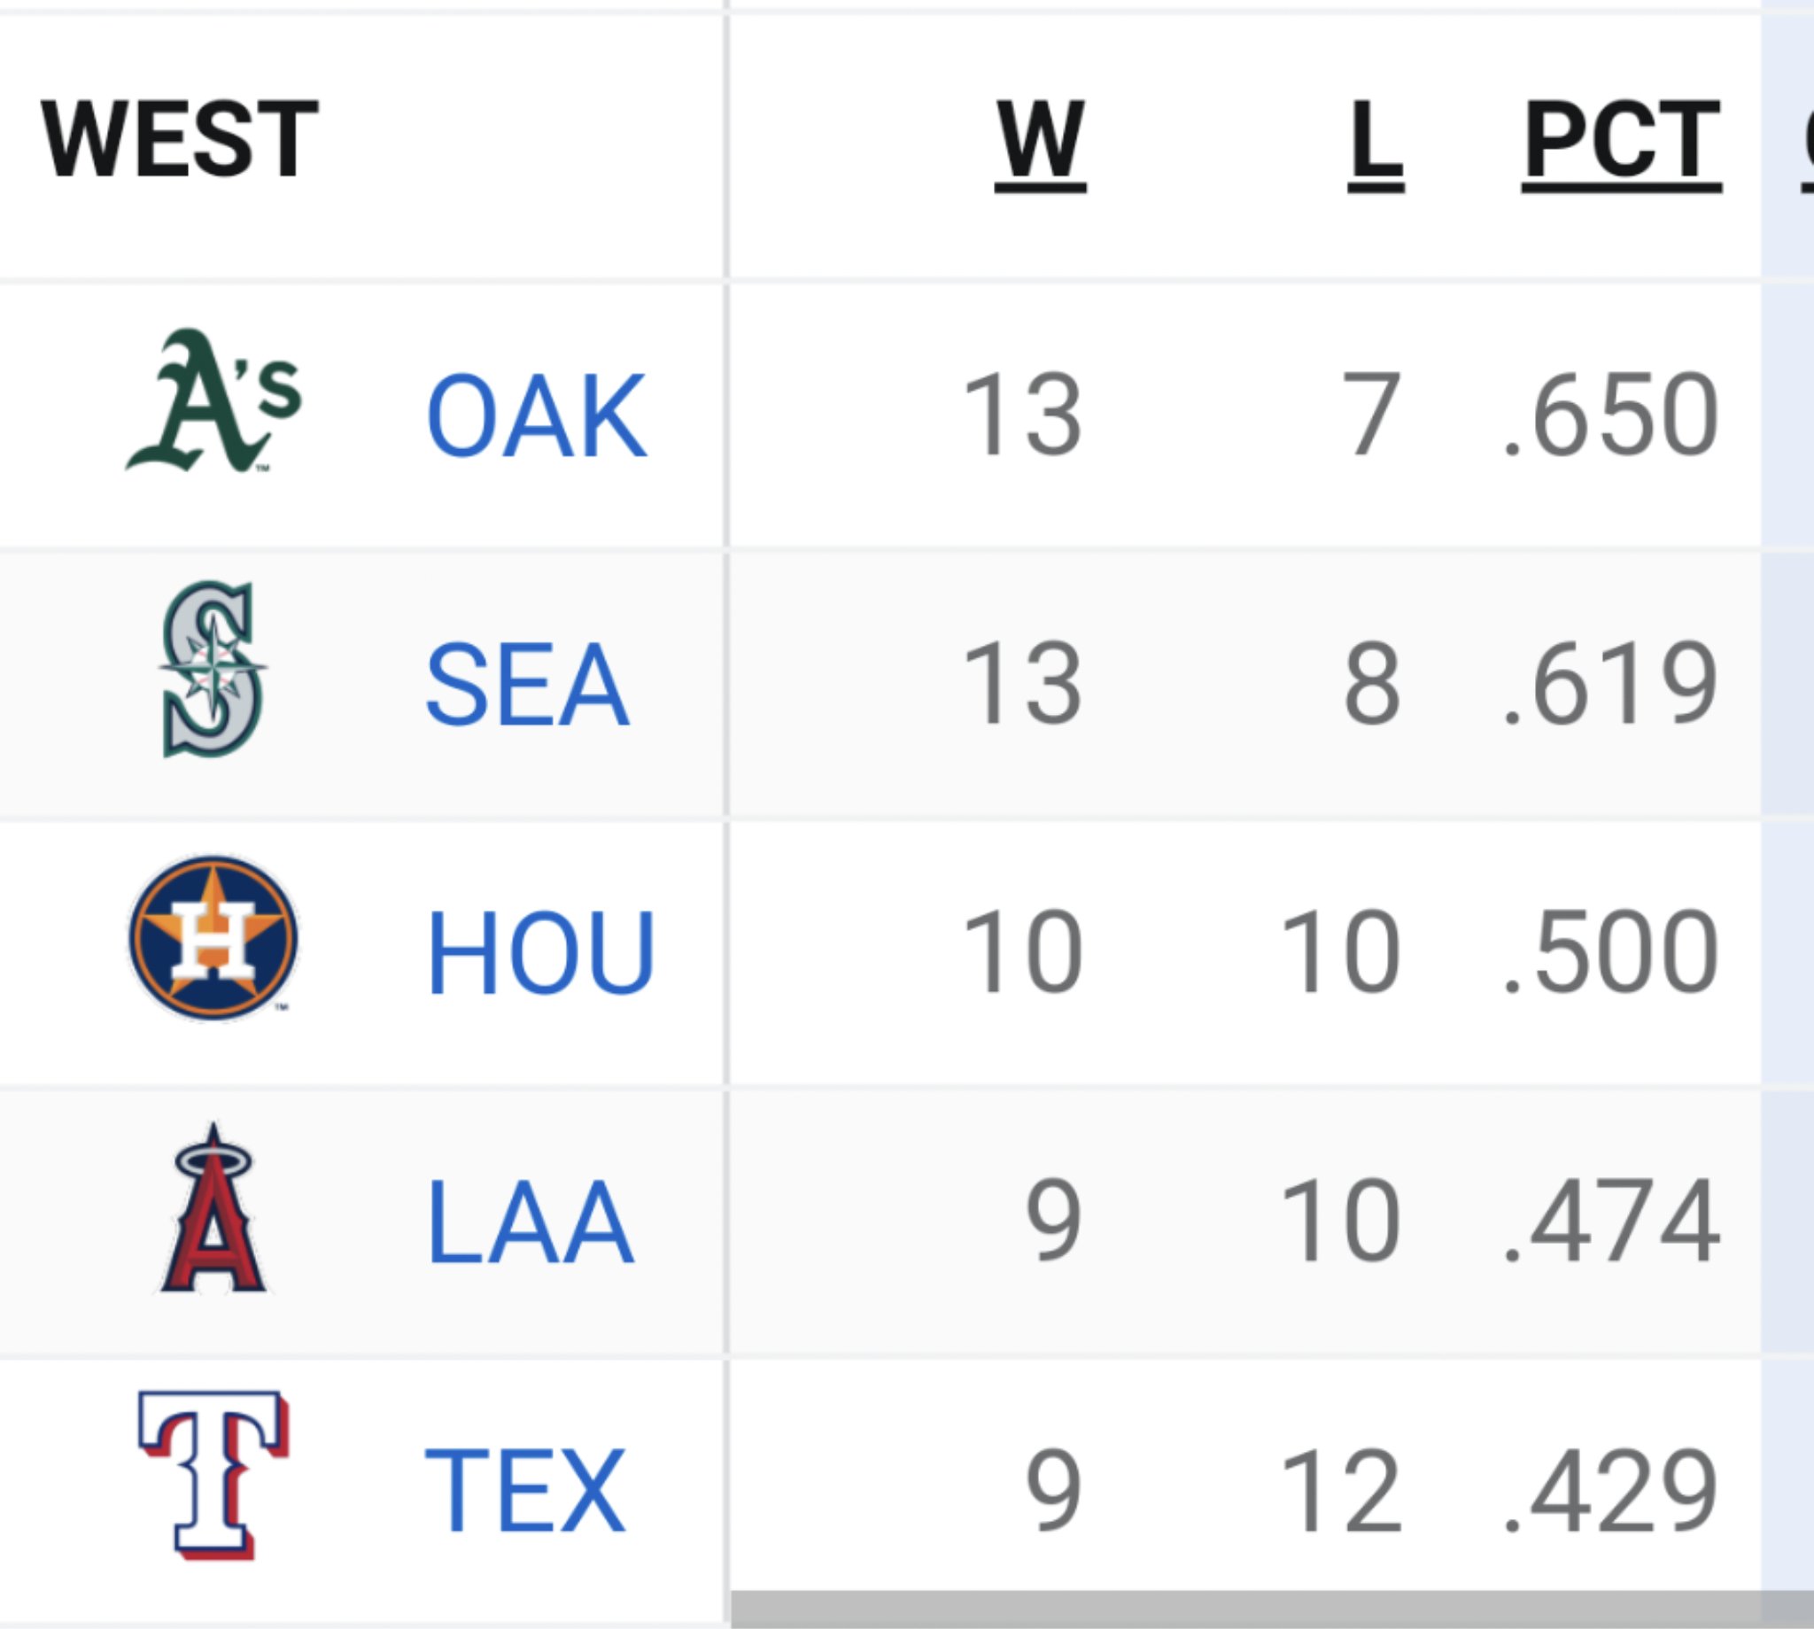Click the Seattle Mariners logo
The width and height of the screenshot is (1814, 1629).
point(214,680)
